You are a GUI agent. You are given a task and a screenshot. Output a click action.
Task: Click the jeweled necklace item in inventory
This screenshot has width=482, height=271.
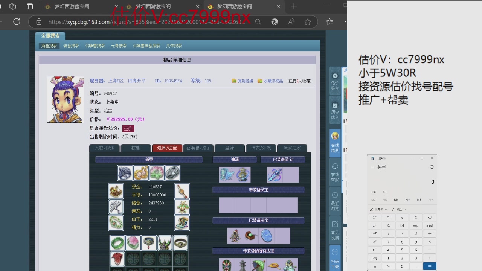point(149,243)
